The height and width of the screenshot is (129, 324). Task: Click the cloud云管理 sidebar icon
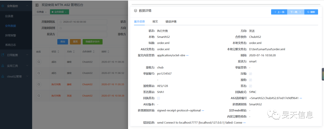coord(3,77)
